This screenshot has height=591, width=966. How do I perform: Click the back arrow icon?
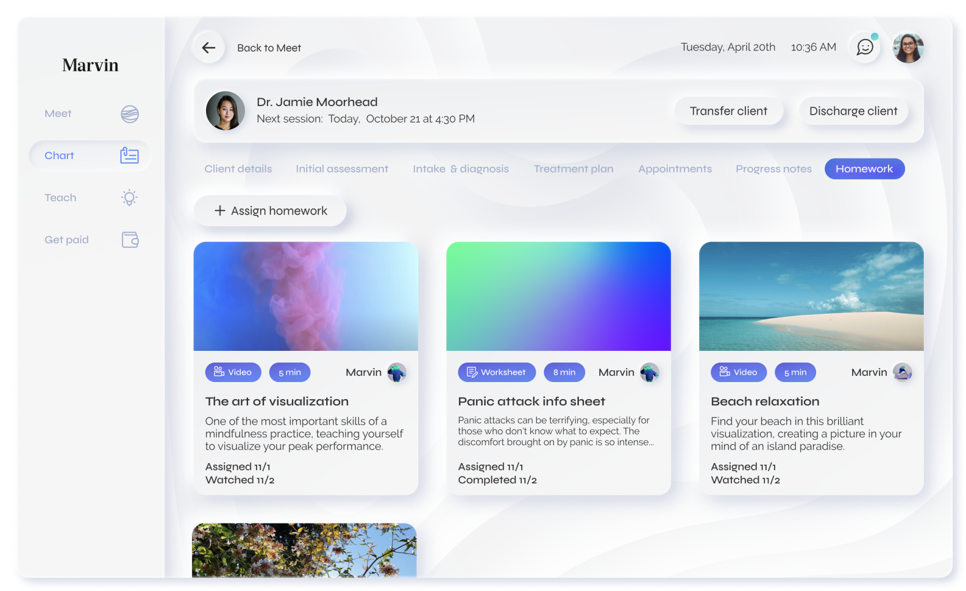(209, 48)
